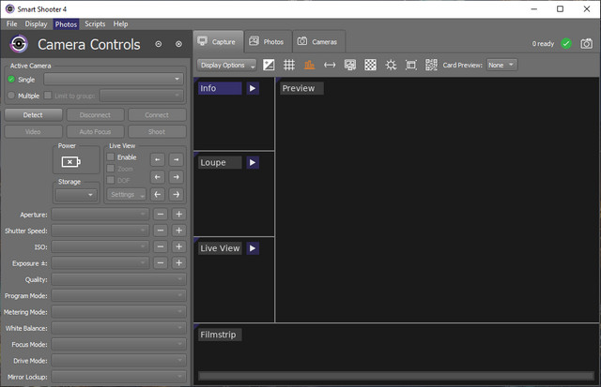Open the Storage dropdown

(77, 195)
